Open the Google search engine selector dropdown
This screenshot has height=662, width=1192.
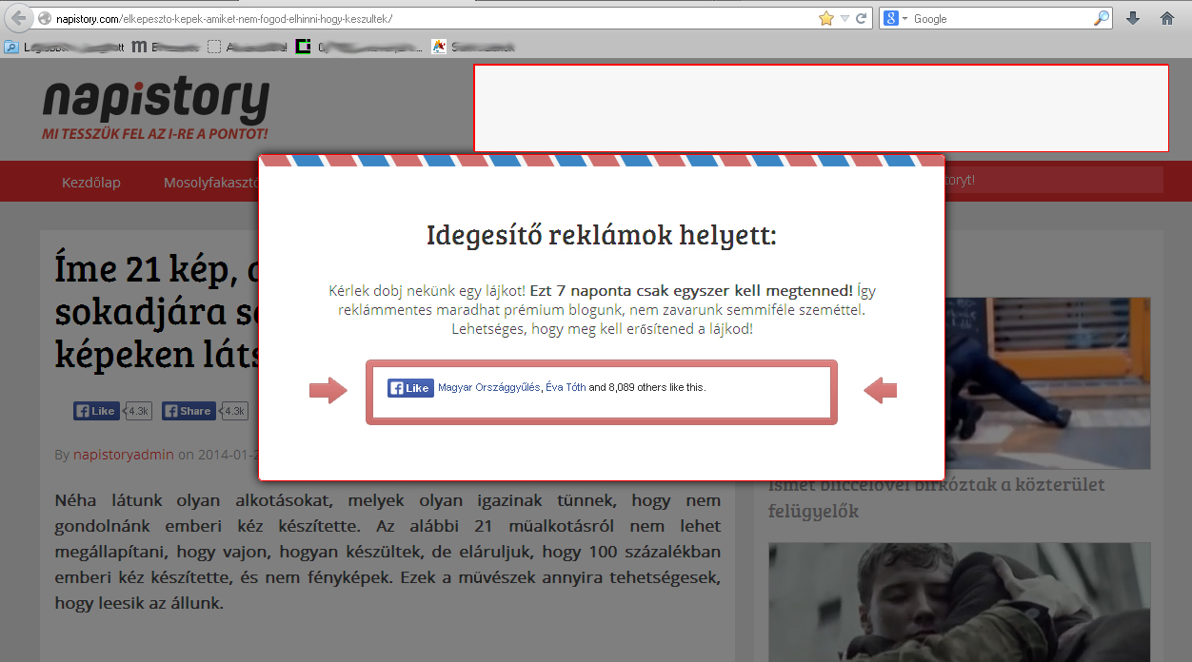pyautogui.click(x=895, y=18)
